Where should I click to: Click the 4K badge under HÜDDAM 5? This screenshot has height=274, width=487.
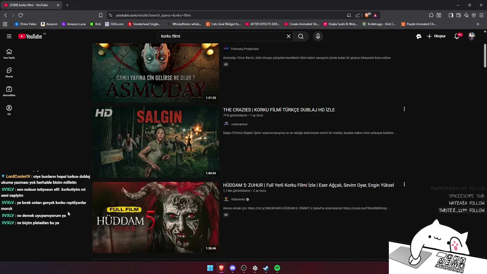[x=226, y=215]
